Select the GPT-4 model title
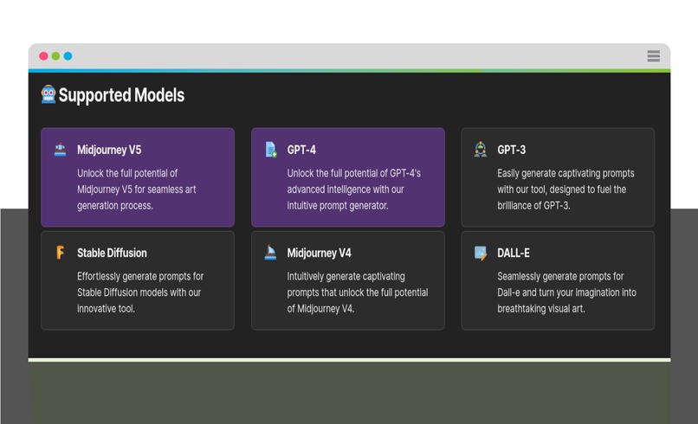Viewport: 698px width, 424px height. [x=301, y=150]
